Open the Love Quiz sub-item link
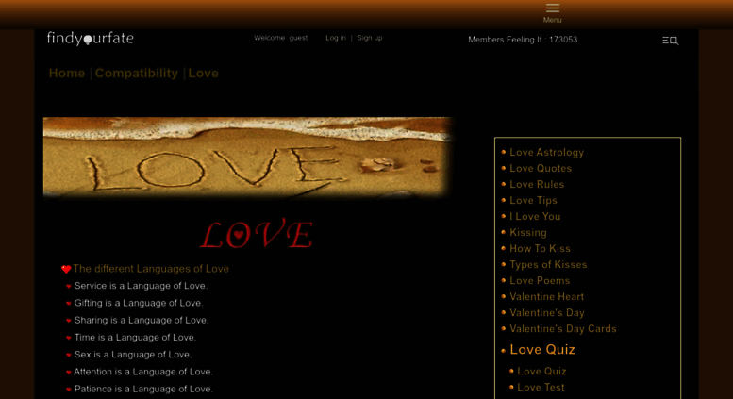 pyautogui.click(x=541, y=371)
